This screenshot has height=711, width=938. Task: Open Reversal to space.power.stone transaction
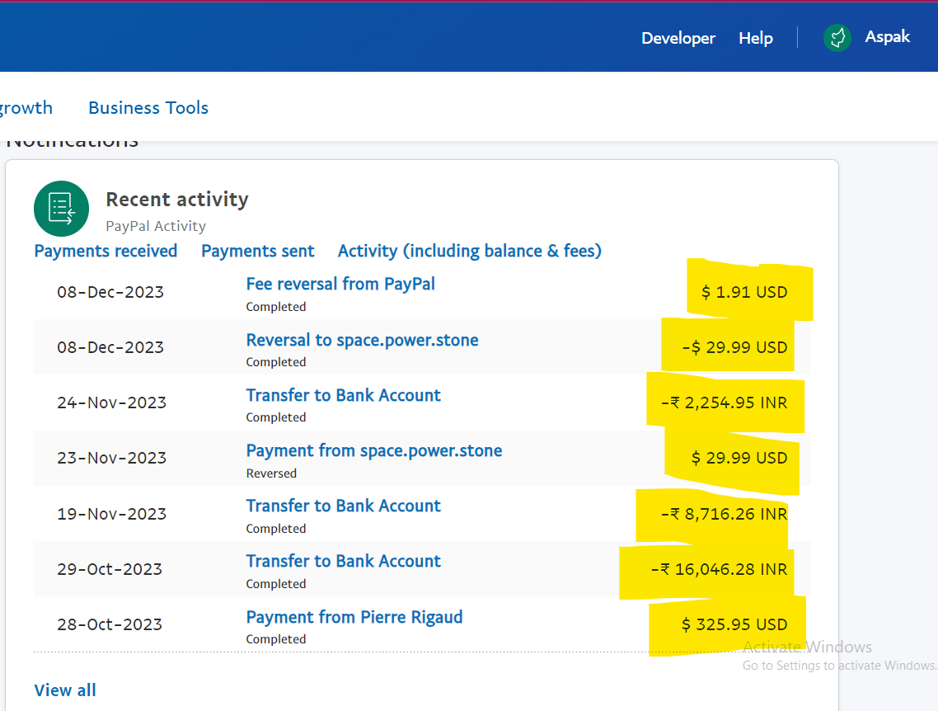tap(362, 340)
